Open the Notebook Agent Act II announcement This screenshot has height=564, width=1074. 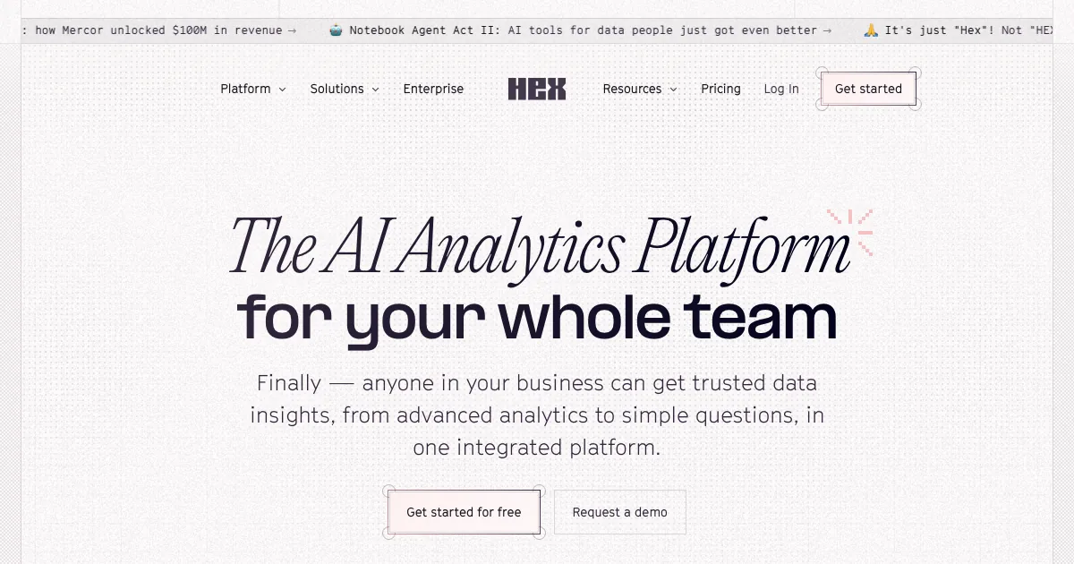(x=582, y=30)
